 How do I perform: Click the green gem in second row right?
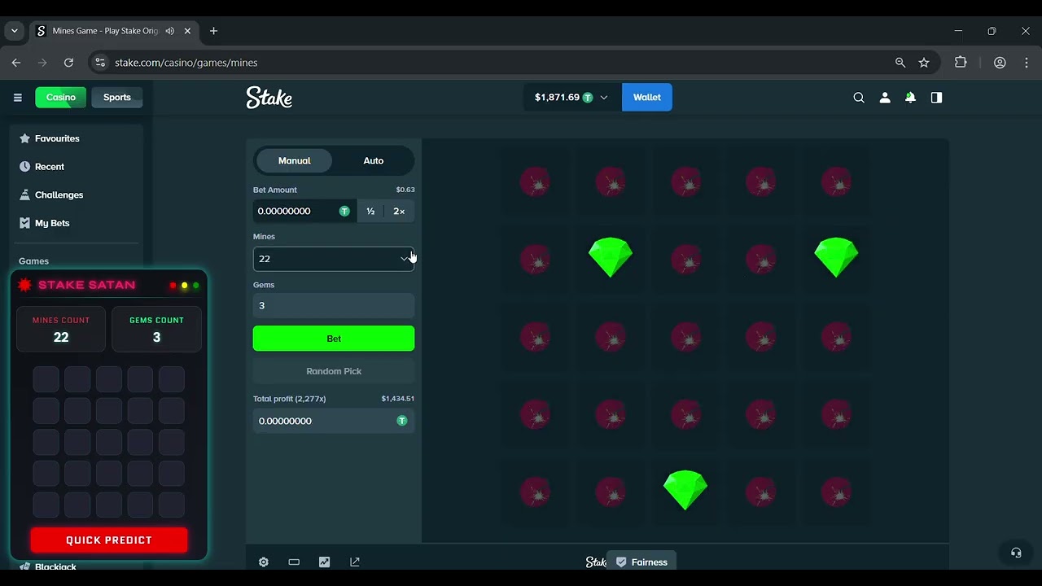(836, 257)
